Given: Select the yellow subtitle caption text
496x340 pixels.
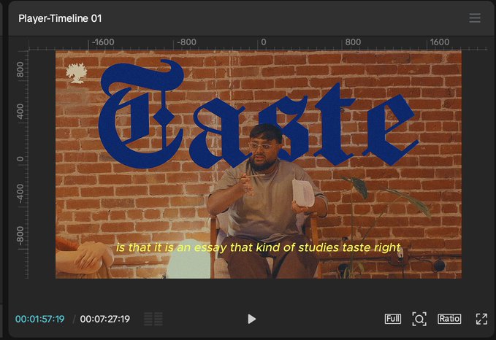Looking at the screenshot, I should click(258, 247).
